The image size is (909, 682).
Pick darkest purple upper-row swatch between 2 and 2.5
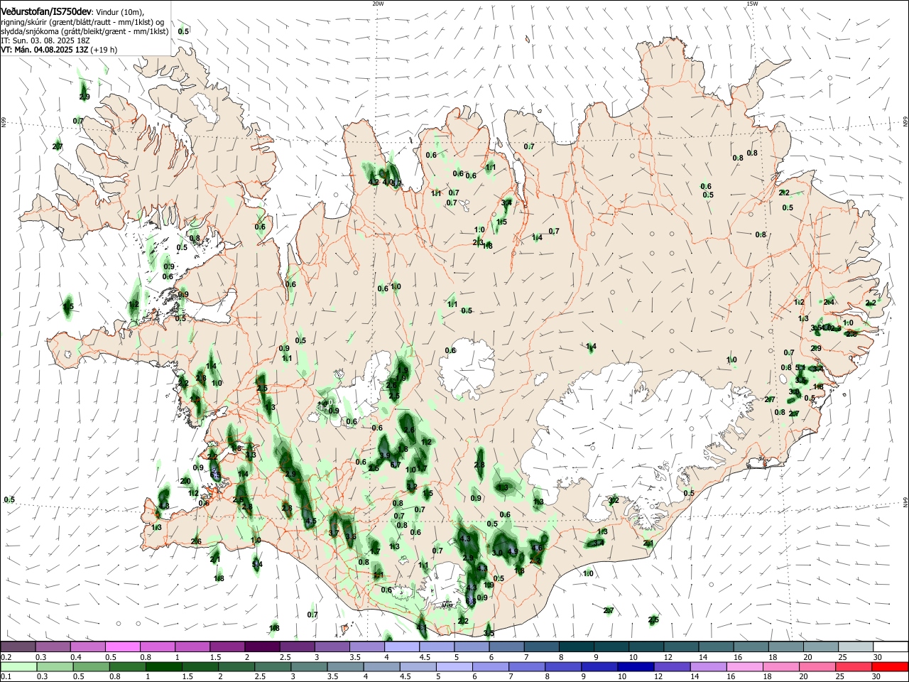262,647
